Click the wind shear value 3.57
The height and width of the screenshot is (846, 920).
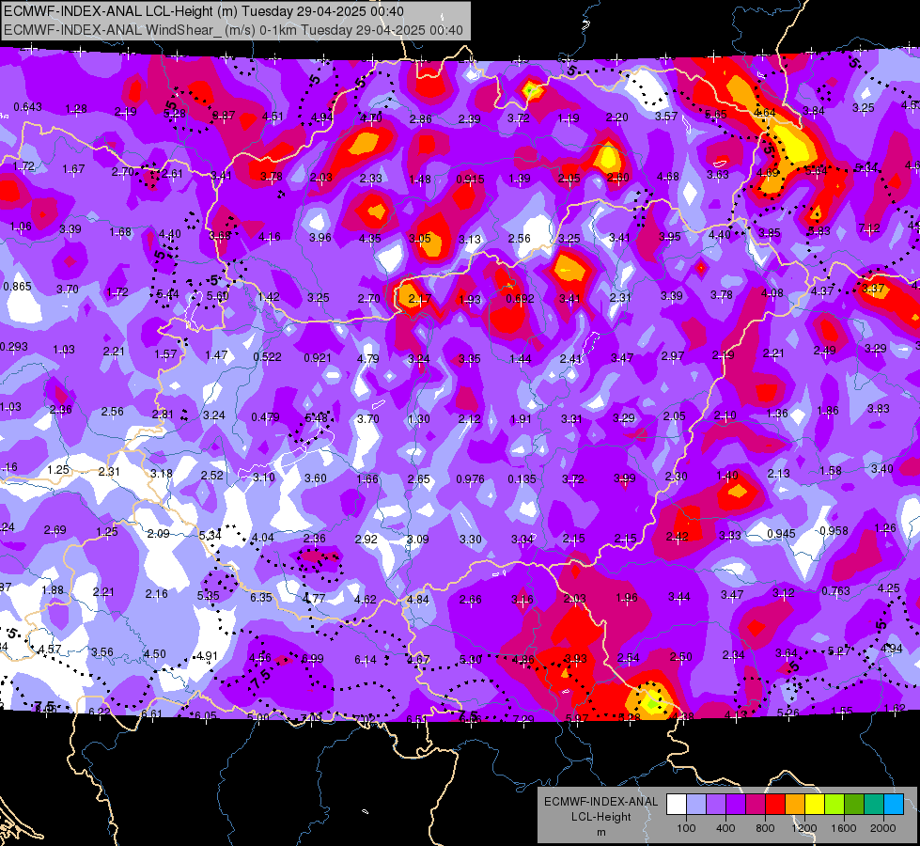click(666, 117)
